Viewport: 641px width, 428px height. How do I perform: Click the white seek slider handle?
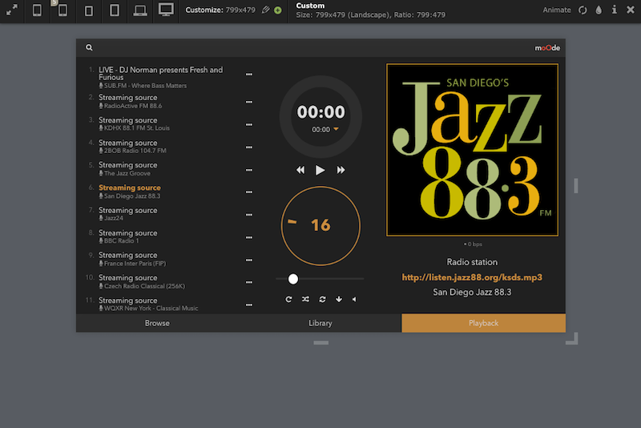[x=293, y=279]
